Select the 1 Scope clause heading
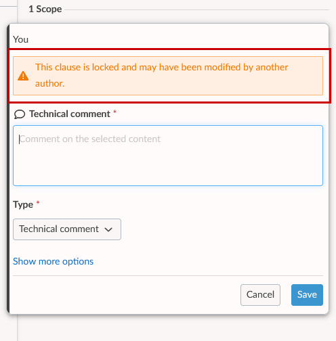This screenshot has height=341, width=336. pos(45,9)
